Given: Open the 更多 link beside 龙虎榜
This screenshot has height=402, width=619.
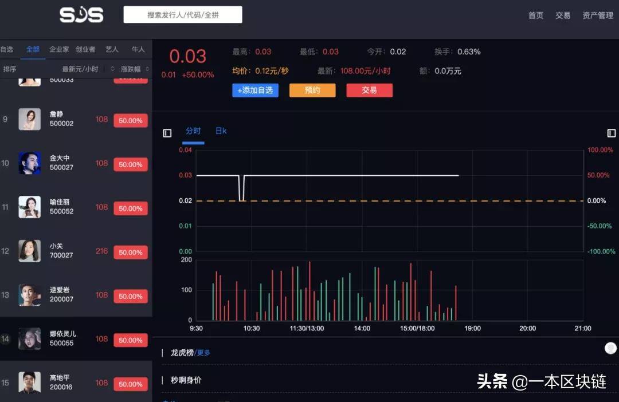Looking at the screenshot, I should point(203,353).
